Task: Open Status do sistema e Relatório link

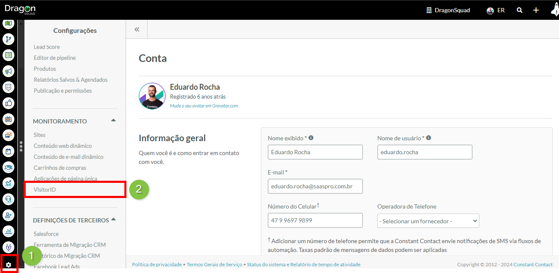Action: 304,265
